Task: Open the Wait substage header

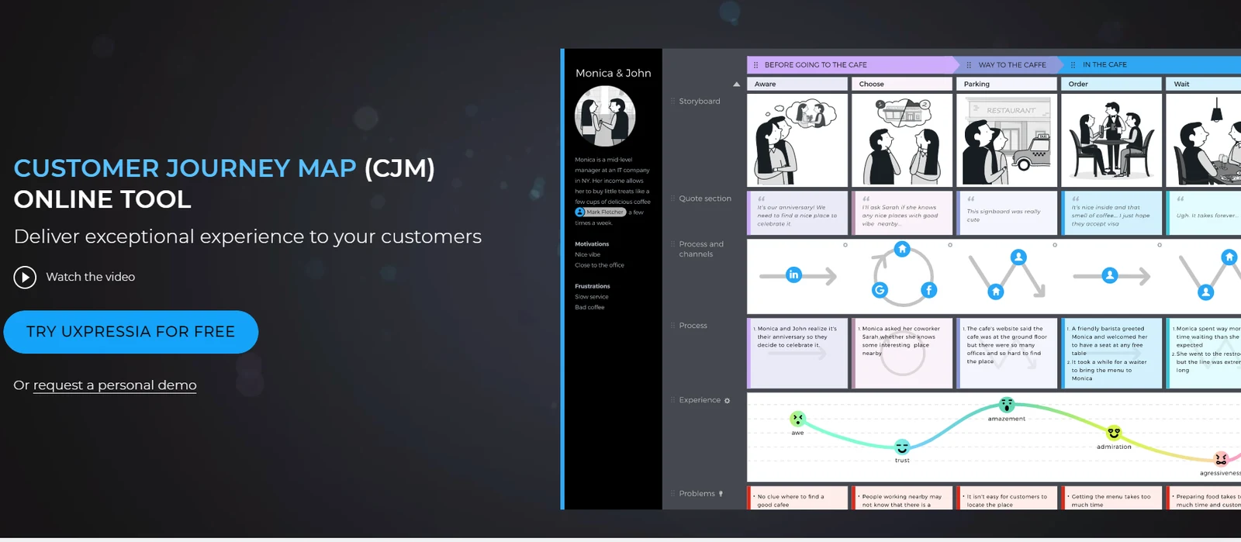Action: pyautogui.click(x=1204, y=84)
